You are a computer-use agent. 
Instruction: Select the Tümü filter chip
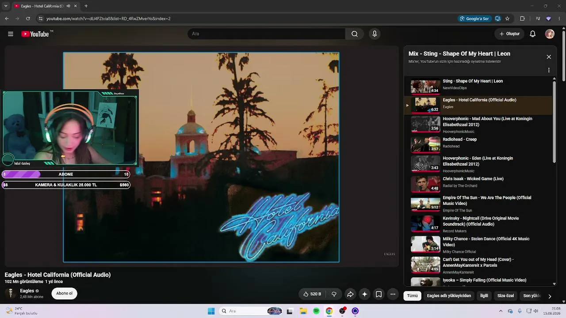pos(412,296)
